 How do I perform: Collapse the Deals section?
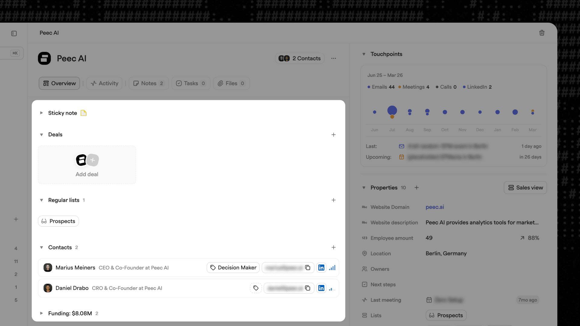41,135
